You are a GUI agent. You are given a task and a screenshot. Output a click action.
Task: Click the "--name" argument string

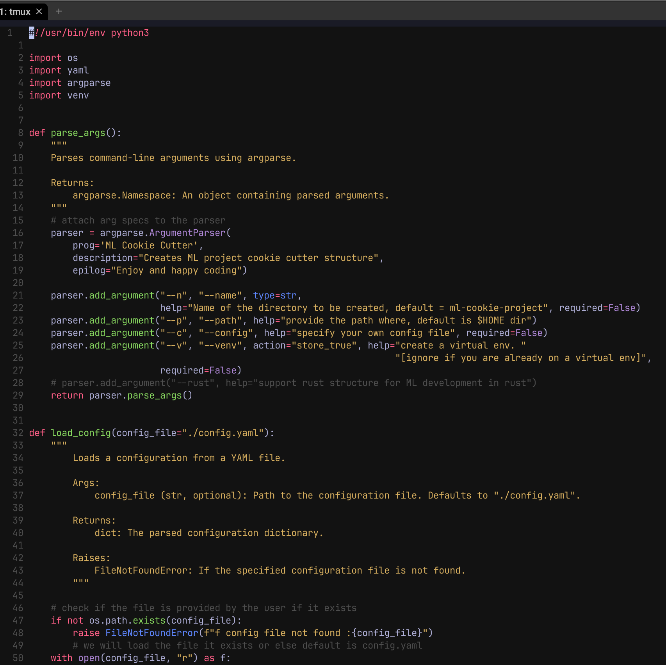(221, 295)
